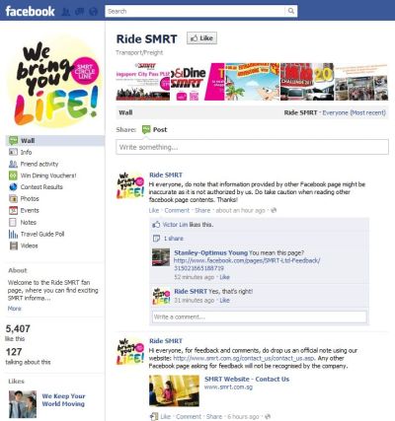Open messages icon in top bar
This screenshot has width=395, height=421.
click(x=80, y=12)
